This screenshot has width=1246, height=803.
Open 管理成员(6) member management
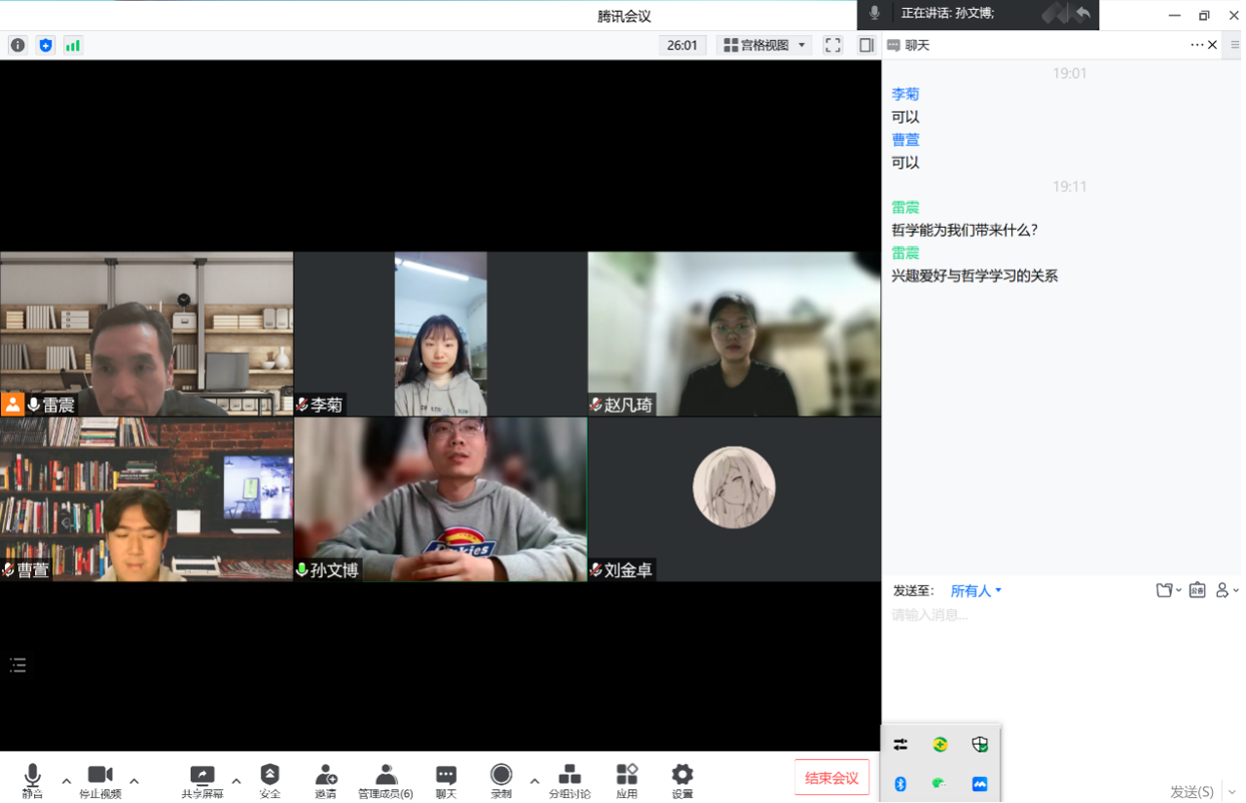(385, 779)
